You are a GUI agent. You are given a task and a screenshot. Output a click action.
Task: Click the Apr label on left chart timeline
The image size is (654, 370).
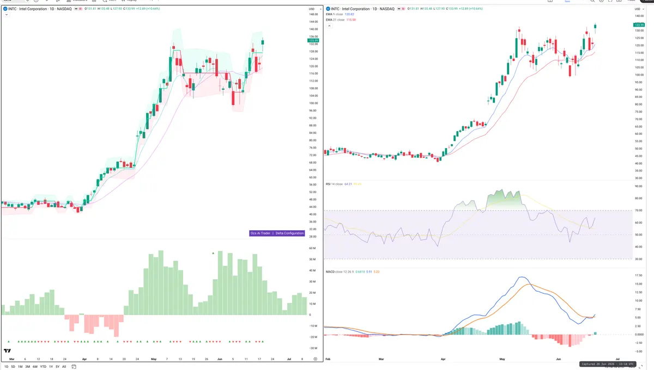tap(84, 360)
